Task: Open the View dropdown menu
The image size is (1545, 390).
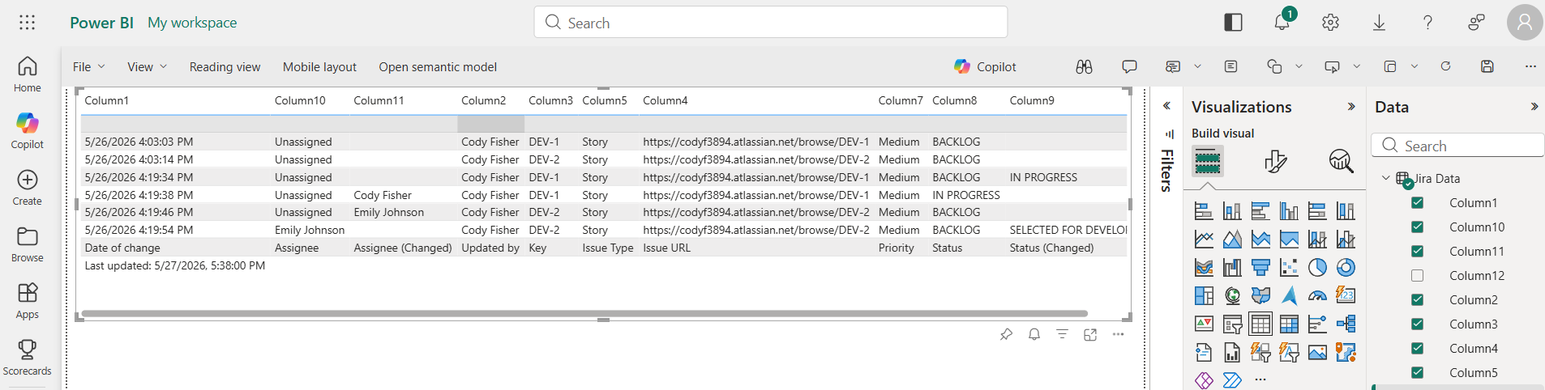Action: point(147,66)
